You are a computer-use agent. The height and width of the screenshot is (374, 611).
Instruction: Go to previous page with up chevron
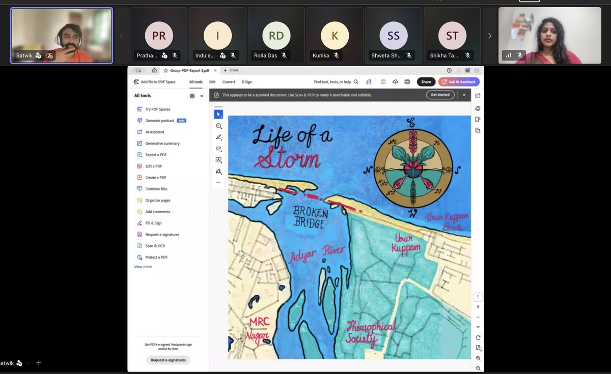pyautogui.click(x=478, y=317)
